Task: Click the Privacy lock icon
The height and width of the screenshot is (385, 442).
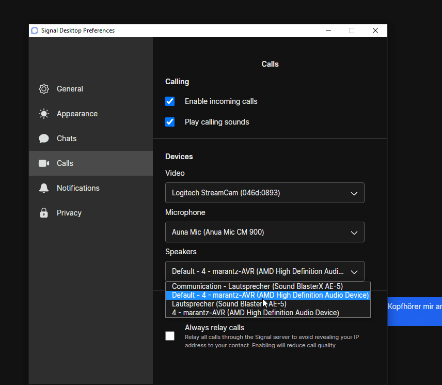Action: point(44,213)
